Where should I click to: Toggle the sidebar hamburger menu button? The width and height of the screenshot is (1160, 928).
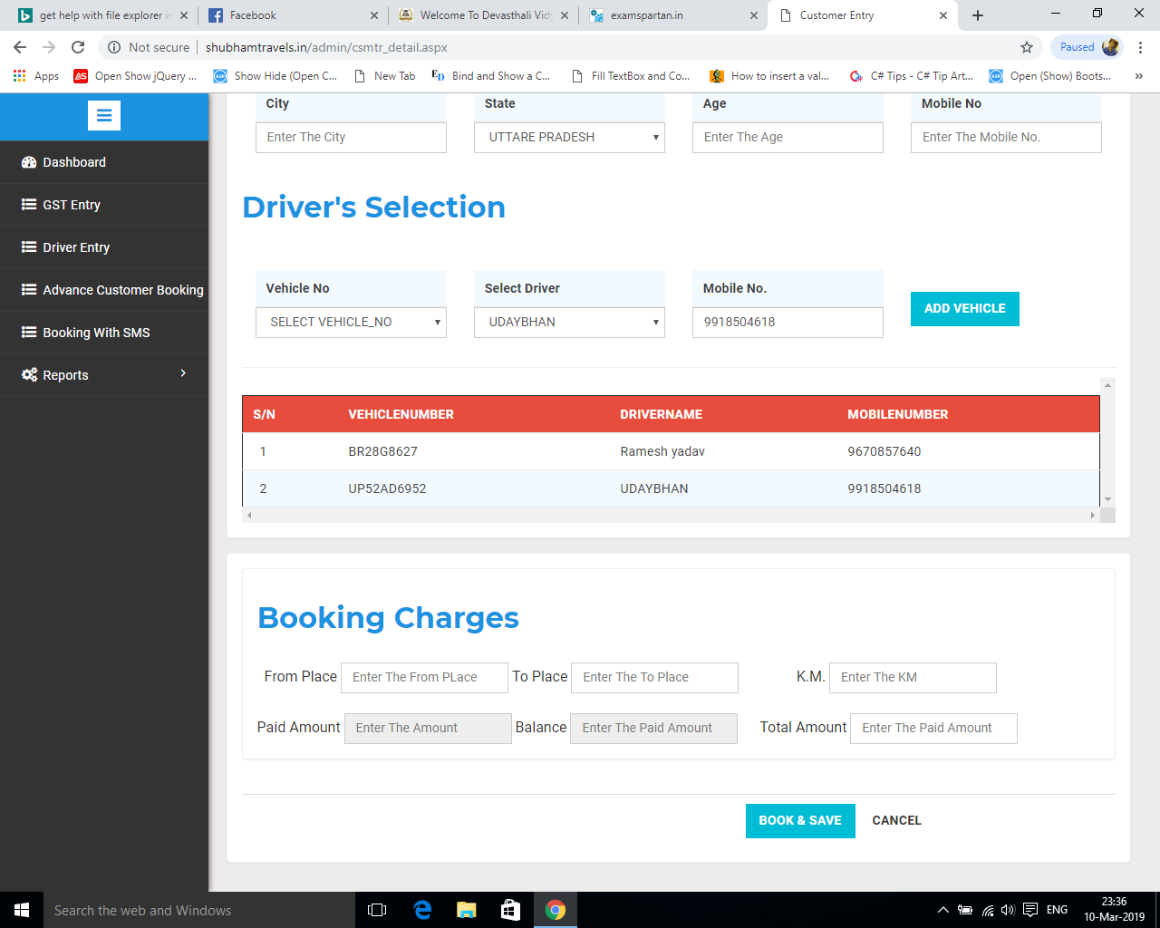[104, 115]
